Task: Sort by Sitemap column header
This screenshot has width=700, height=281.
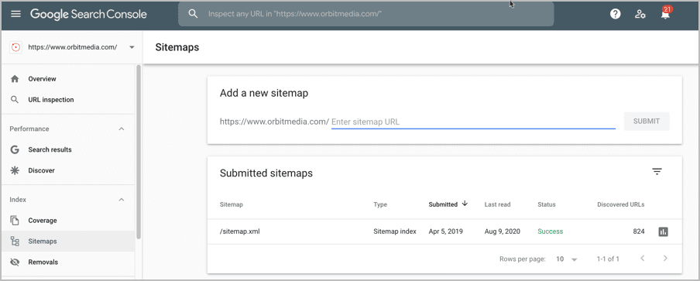Action: tap(232, 204)
